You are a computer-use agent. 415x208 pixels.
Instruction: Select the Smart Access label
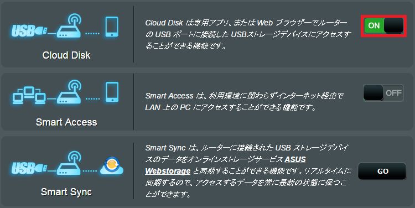[66, 122]
